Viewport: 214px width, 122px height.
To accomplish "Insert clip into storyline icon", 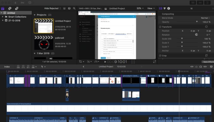I will coord(23,67).
